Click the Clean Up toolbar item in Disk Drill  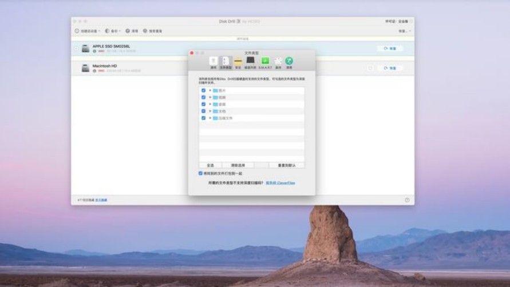[132, 31]
